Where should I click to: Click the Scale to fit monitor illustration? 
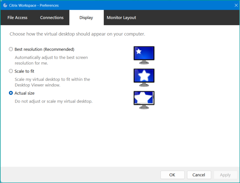144,78
